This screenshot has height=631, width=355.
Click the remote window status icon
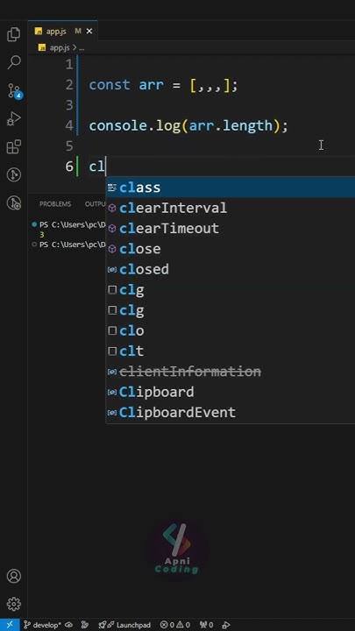click(x=10, y=625)
